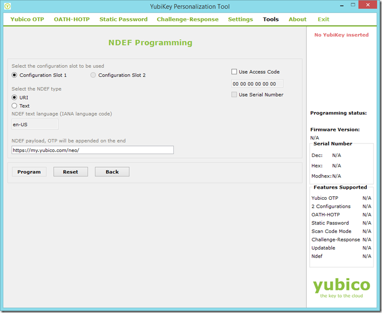Select Configuration Slot 2 radio button
Viewport: 382px width, 313px height.
pos(93,75)
